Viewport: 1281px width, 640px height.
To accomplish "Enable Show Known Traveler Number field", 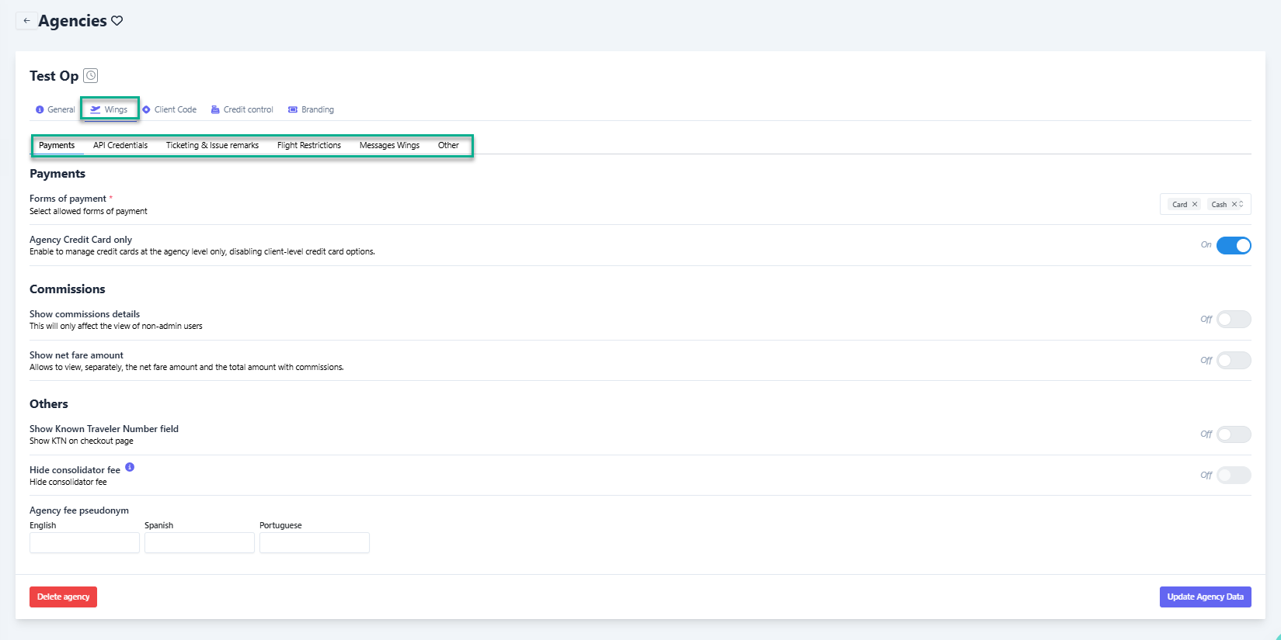I will pyautogui.click(x=1233, y=434).
